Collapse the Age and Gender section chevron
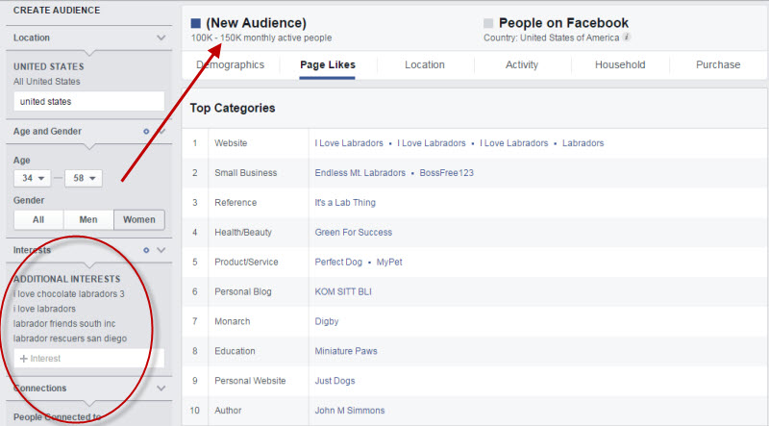 pyautogui.click(x=161, y=132)
